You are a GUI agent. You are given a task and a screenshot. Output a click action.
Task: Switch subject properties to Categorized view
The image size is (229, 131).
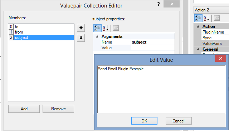pyautogui.click(x=97, y=28)
